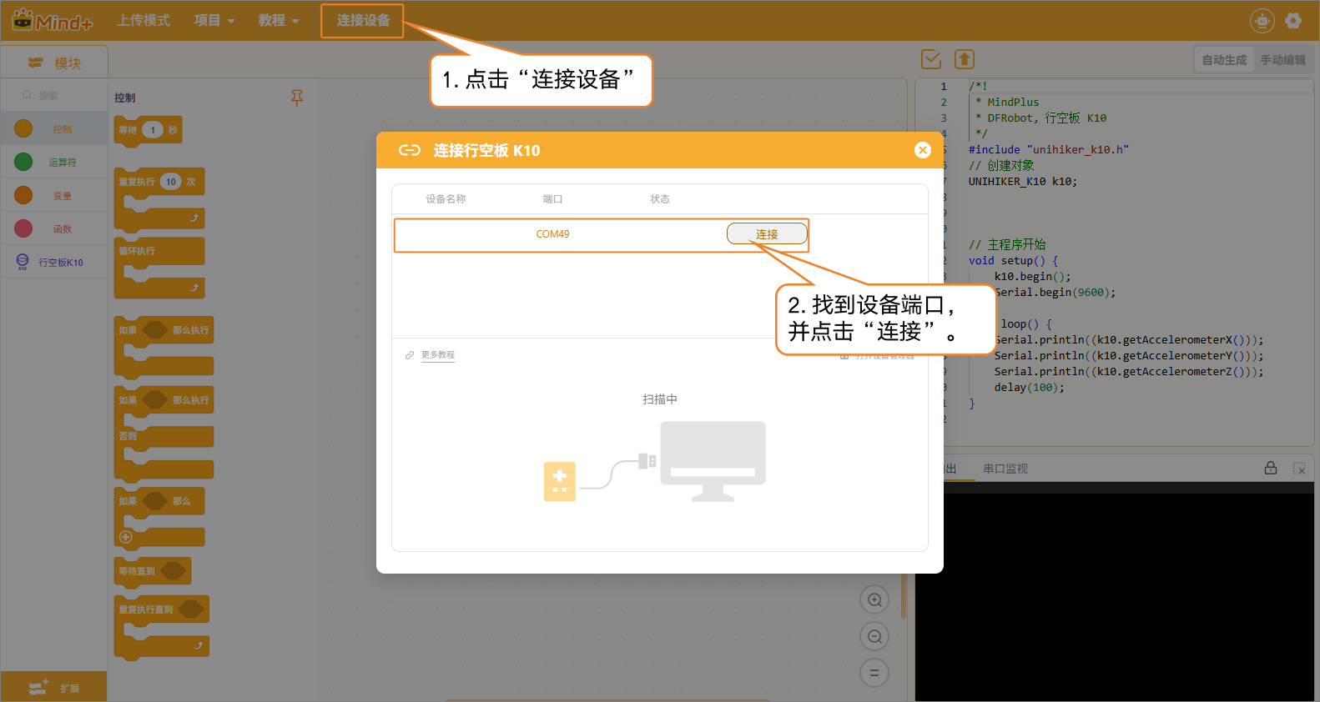The width and height of the screenshot is (1320, 702).
Task: Clear the serial output with the clear icon
Action: point(1299,469)
